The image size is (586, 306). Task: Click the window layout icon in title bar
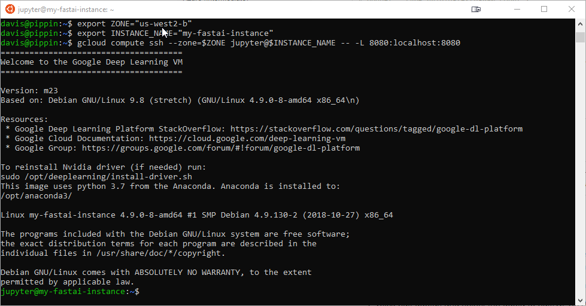(476, 10)
